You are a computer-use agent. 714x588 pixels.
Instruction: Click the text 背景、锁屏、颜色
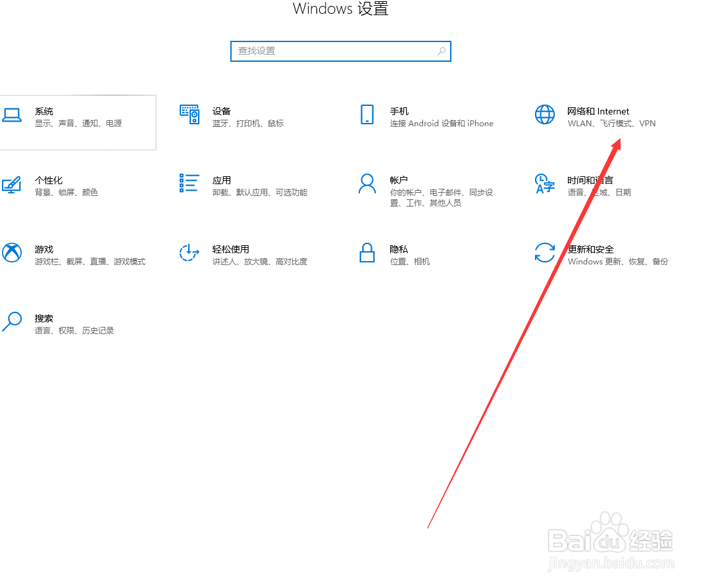(x=66, y=193)
